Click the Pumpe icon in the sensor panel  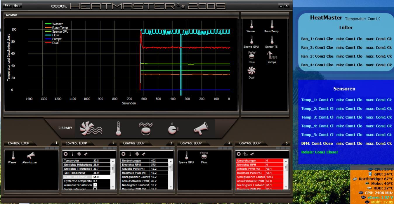(x=272, y=55)
